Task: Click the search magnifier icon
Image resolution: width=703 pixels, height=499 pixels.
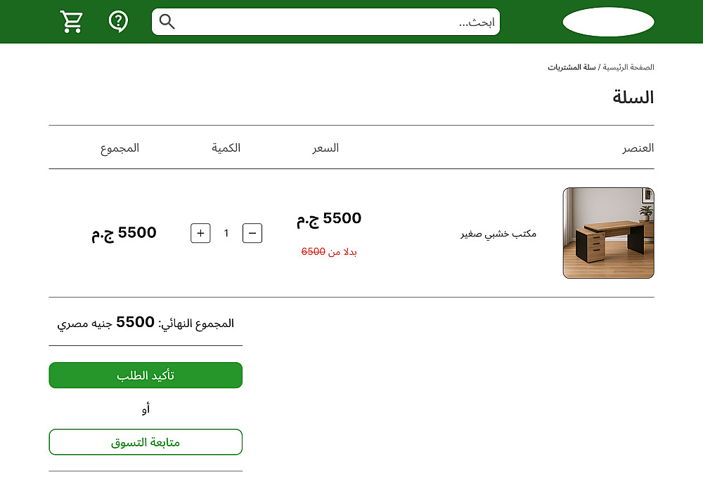Action: pyautogui.click(x=167, y=22)
